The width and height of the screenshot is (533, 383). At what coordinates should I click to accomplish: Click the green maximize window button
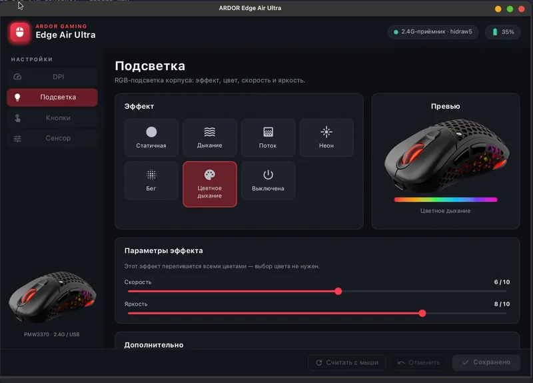pos(510,9)
